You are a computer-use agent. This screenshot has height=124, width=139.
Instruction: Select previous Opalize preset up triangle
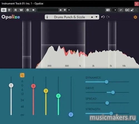[92, 17]
